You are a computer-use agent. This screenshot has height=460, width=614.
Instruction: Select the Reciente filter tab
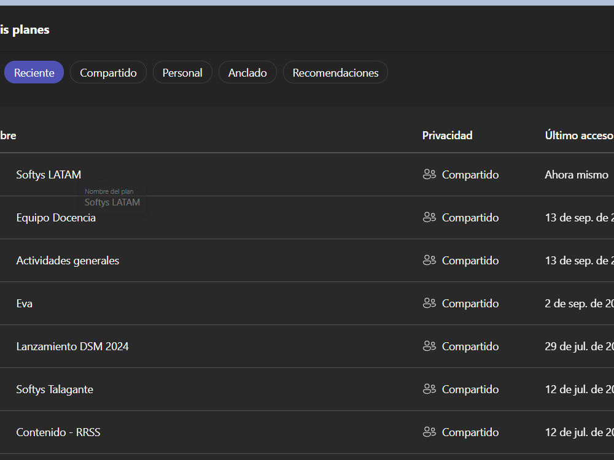coord(34,72)
